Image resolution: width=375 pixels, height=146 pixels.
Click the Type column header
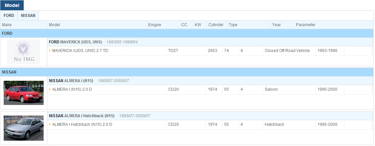pos(249,25)
